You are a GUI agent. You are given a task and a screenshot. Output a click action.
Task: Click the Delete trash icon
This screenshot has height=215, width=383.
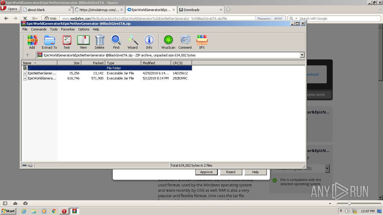coord(100,42)
